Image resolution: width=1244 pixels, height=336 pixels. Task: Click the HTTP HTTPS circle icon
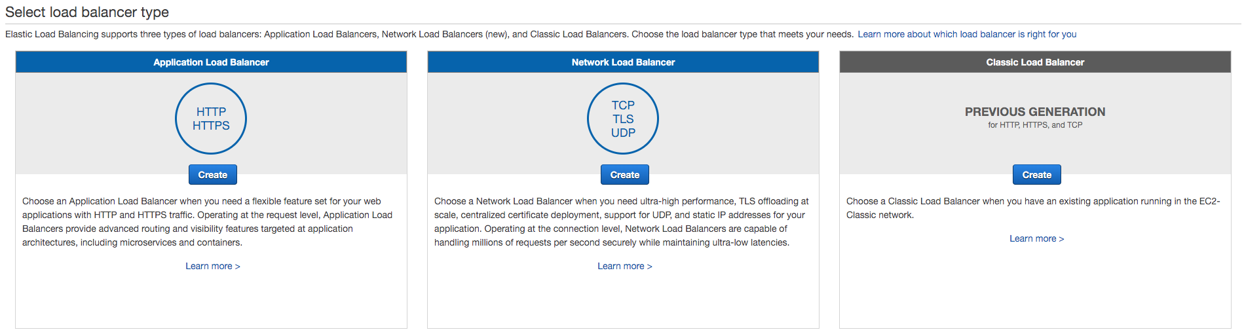click(211, 119)
